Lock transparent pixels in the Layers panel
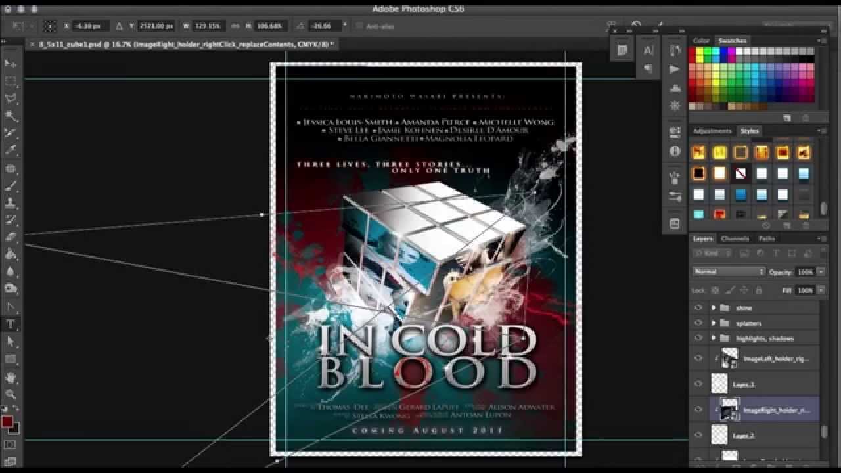 pyautogui.click(x=715, y=290)
